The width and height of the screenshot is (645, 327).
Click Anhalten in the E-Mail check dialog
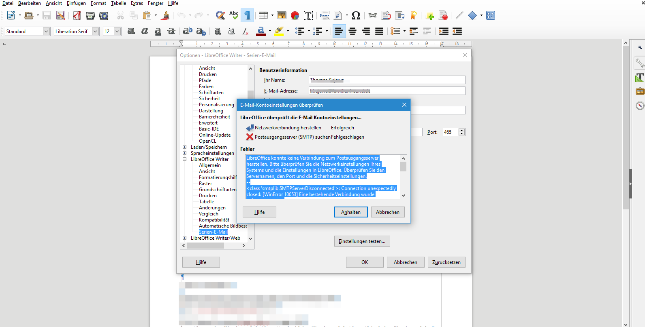[x=351, y=212]
